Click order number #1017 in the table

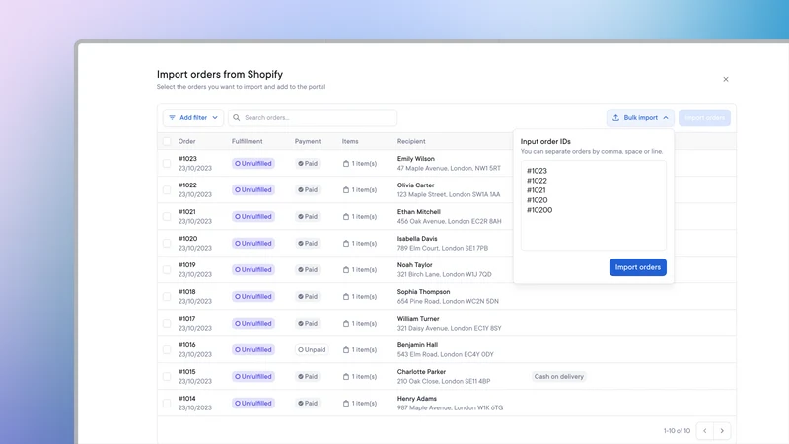pos(186,319)
